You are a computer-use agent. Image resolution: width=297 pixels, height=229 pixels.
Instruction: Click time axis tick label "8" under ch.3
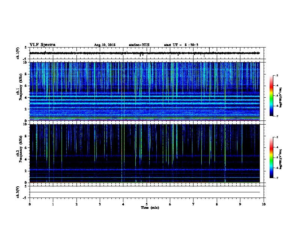(x=217, y=204)
